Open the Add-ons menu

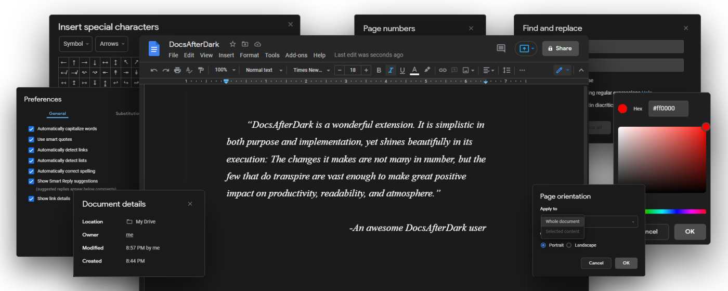coord(296,55)
